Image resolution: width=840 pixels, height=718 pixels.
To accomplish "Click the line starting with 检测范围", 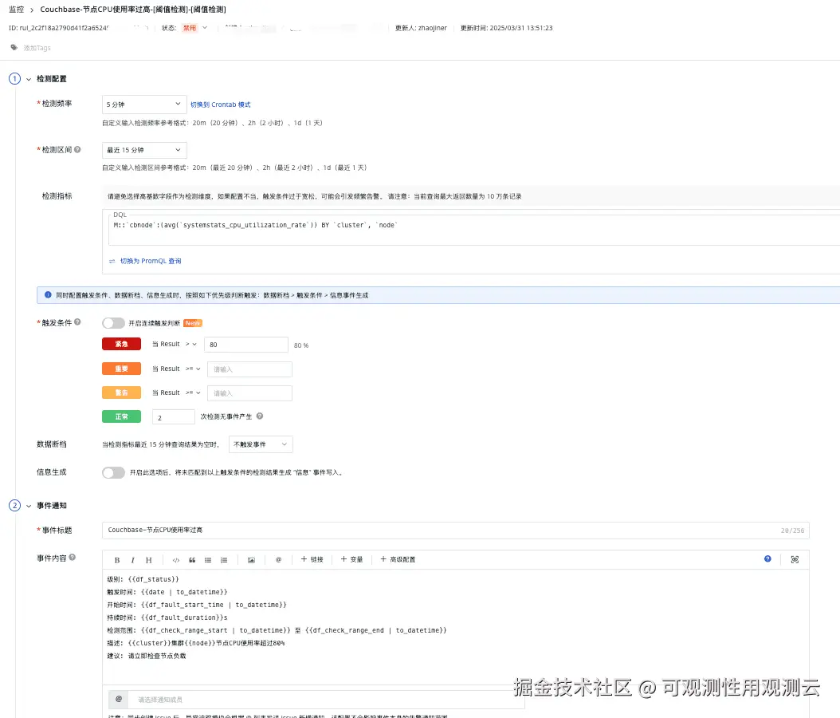I will (x=277, y=630).
